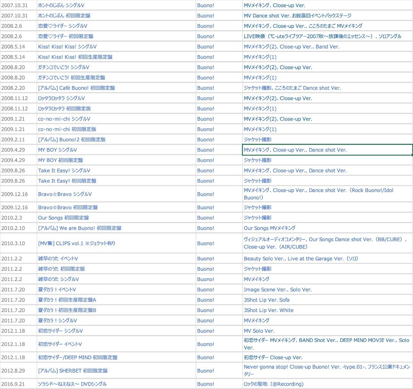The width and height of the screenshot is (413, 389).
Task: Click Buono! cell in MY BOY 初回限定盤 row
Action: pyautogui.click(x=219, y=160)
